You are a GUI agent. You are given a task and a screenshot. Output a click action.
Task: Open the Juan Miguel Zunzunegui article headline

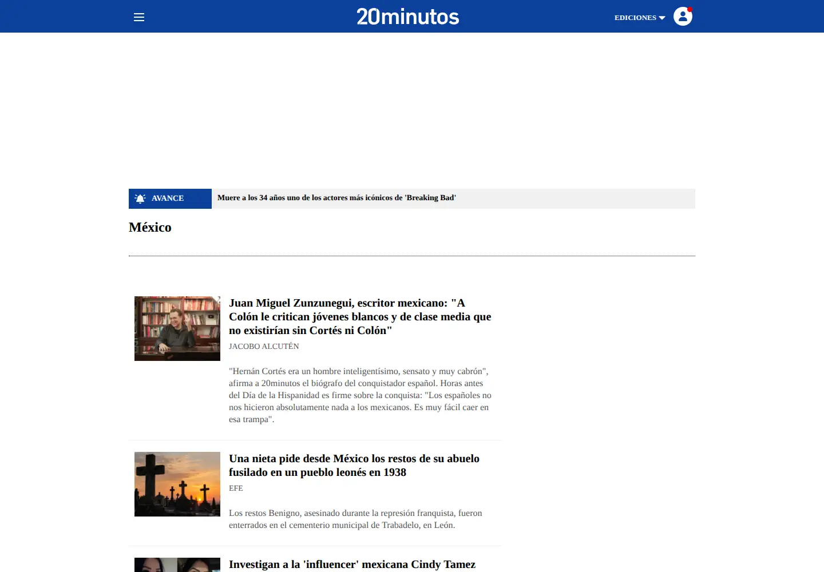pos(360,316)
